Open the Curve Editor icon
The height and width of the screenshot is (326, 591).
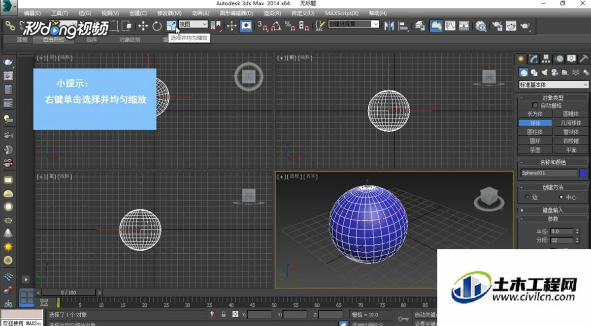pyautogui.click(x=450, y=26)
